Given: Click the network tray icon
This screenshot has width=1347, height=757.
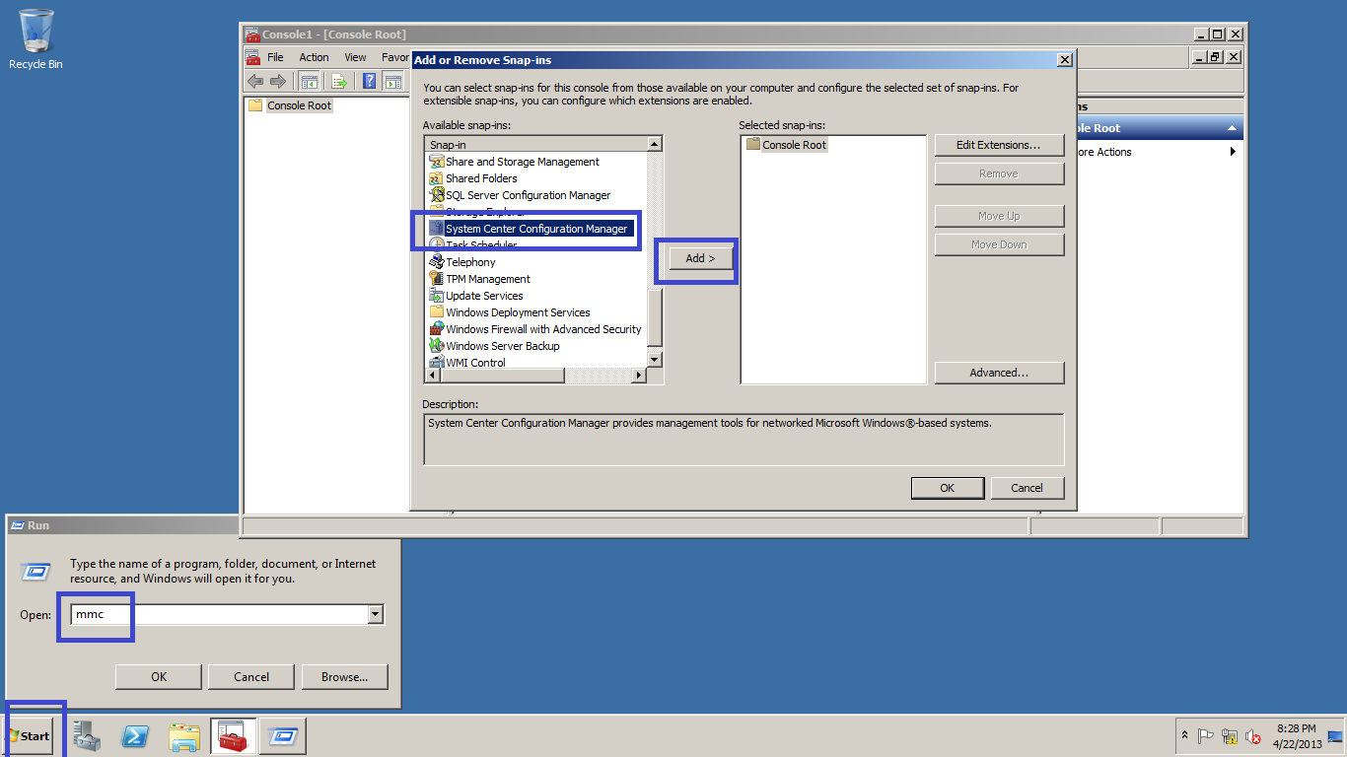Looking at the screenshot, I should point(1230,736).
